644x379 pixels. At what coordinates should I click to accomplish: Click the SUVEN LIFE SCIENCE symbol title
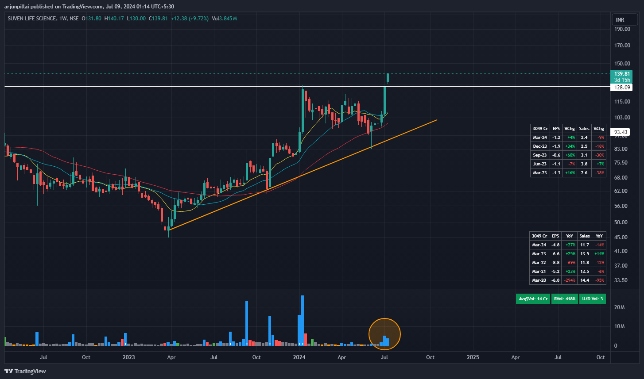tap(32, 18)
